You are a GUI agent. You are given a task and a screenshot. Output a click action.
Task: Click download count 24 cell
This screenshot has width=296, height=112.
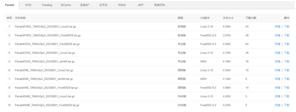[x=247, y=27]
